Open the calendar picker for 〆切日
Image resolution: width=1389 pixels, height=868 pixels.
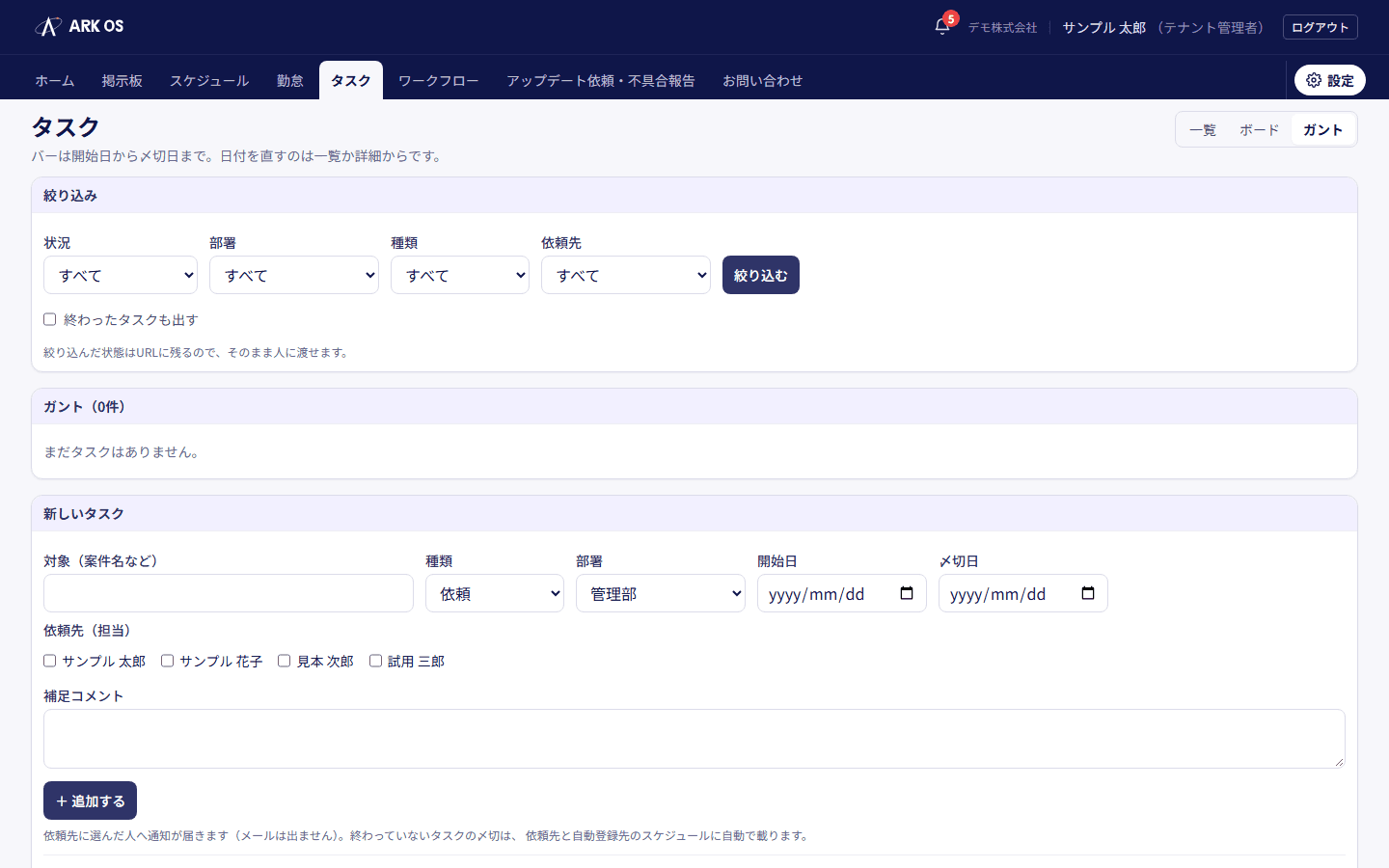click(1087, 593)
